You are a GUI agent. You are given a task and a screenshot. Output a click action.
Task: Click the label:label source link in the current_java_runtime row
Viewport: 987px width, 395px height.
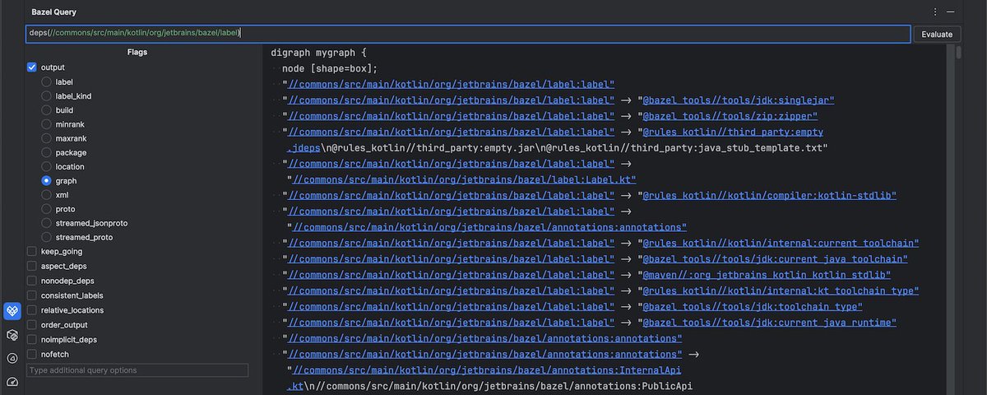point(451,323)
